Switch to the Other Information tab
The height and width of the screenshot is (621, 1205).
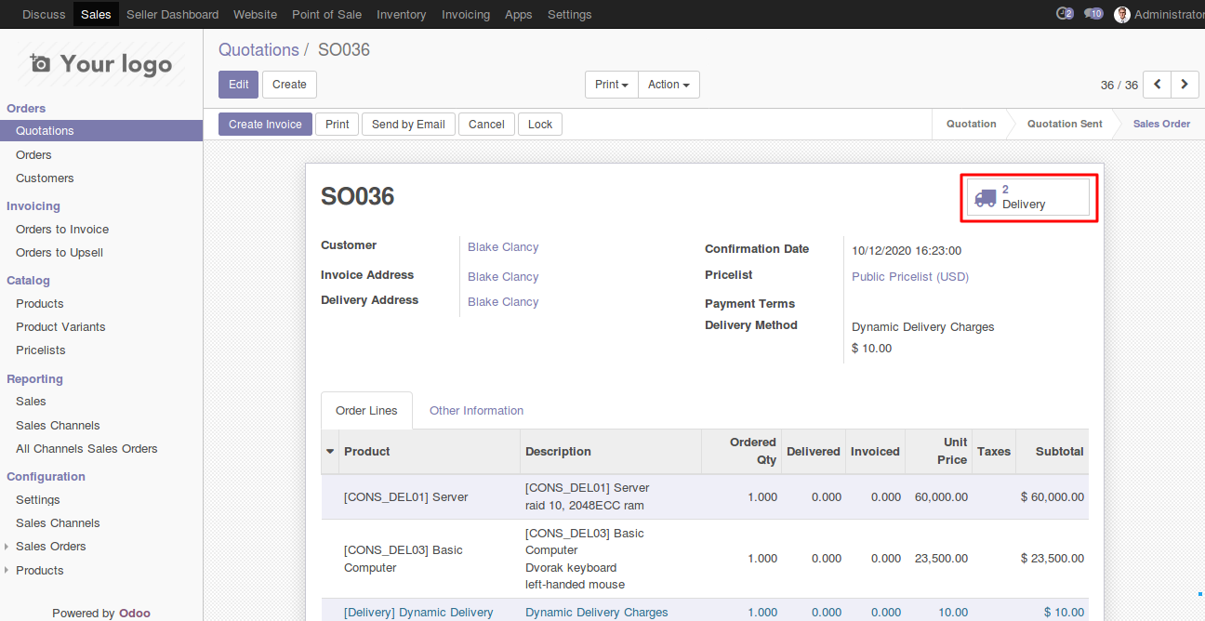(476, 411)
